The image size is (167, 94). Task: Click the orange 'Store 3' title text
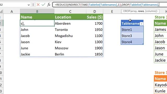(x=161, y=73)
